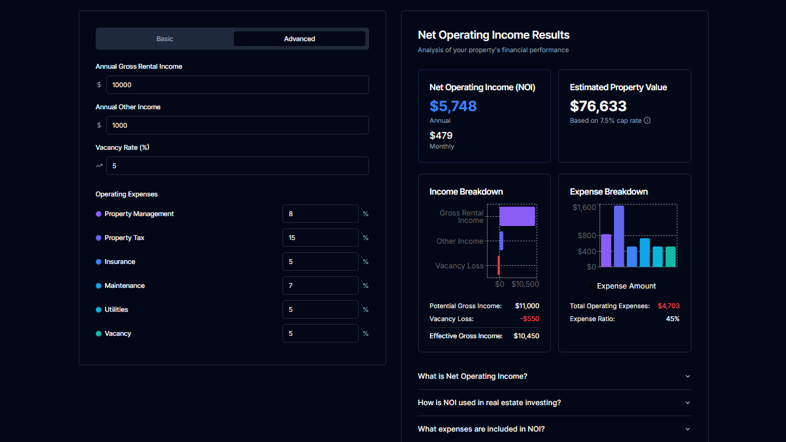
Task: Click the blue dot next to Insurance
Action: [x=99, y=262]
